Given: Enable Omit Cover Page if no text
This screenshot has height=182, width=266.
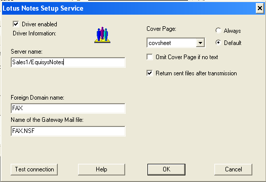Looking at the screenshot, I should (149, 57).
